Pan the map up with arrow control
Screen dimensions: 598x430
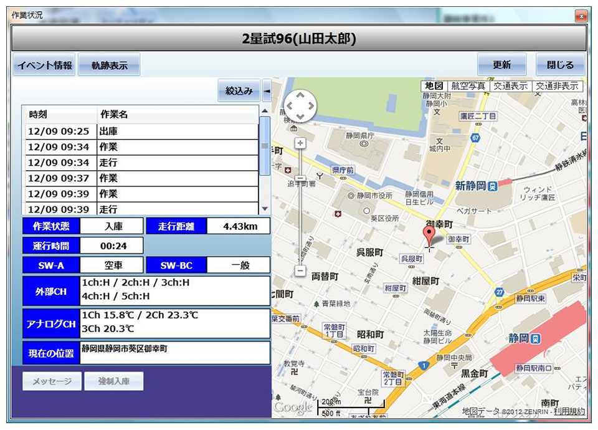300,95
